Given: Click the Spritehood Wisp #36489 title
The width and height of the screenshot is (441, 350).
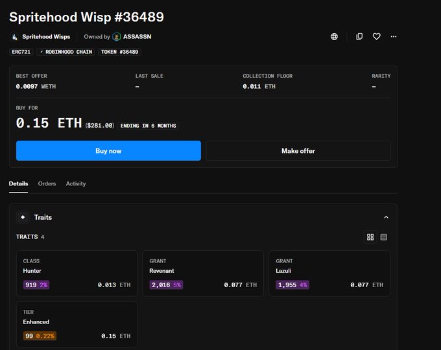Looking at the screenshot, I should 87,17.
